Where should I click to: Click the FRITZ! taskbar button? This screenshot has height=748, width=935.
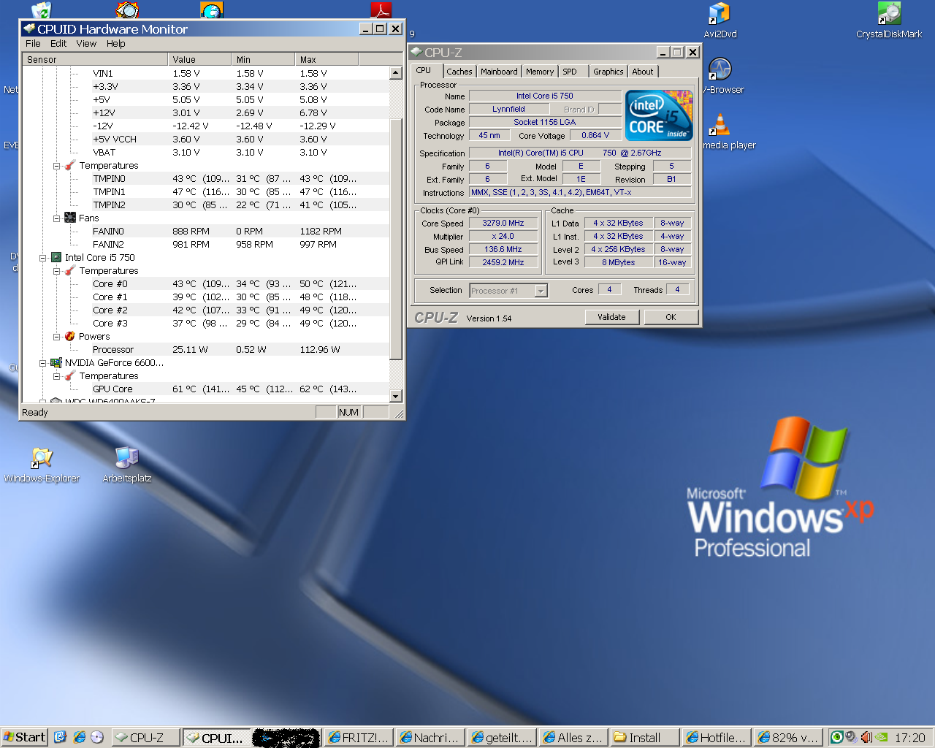(359, 738)
